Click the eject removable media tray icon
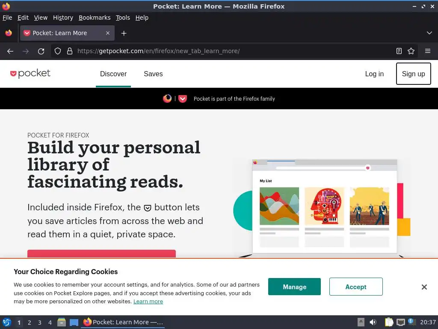The image size is (438, 329). pos(361,322)
